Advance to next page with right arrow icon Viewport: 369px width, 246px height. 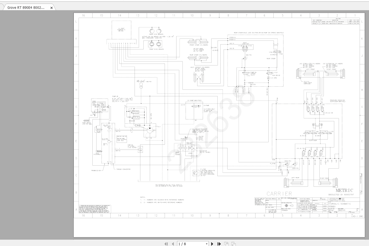[x=212, y=244]
